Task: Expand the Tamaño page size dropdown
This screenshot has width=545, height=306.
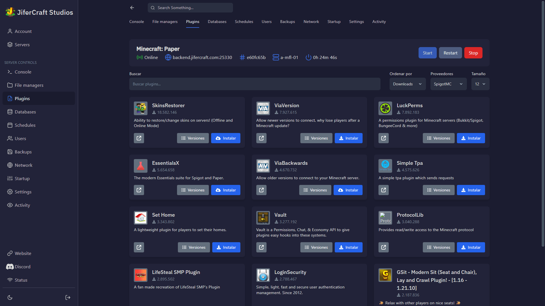Action: tap(480, 84)
